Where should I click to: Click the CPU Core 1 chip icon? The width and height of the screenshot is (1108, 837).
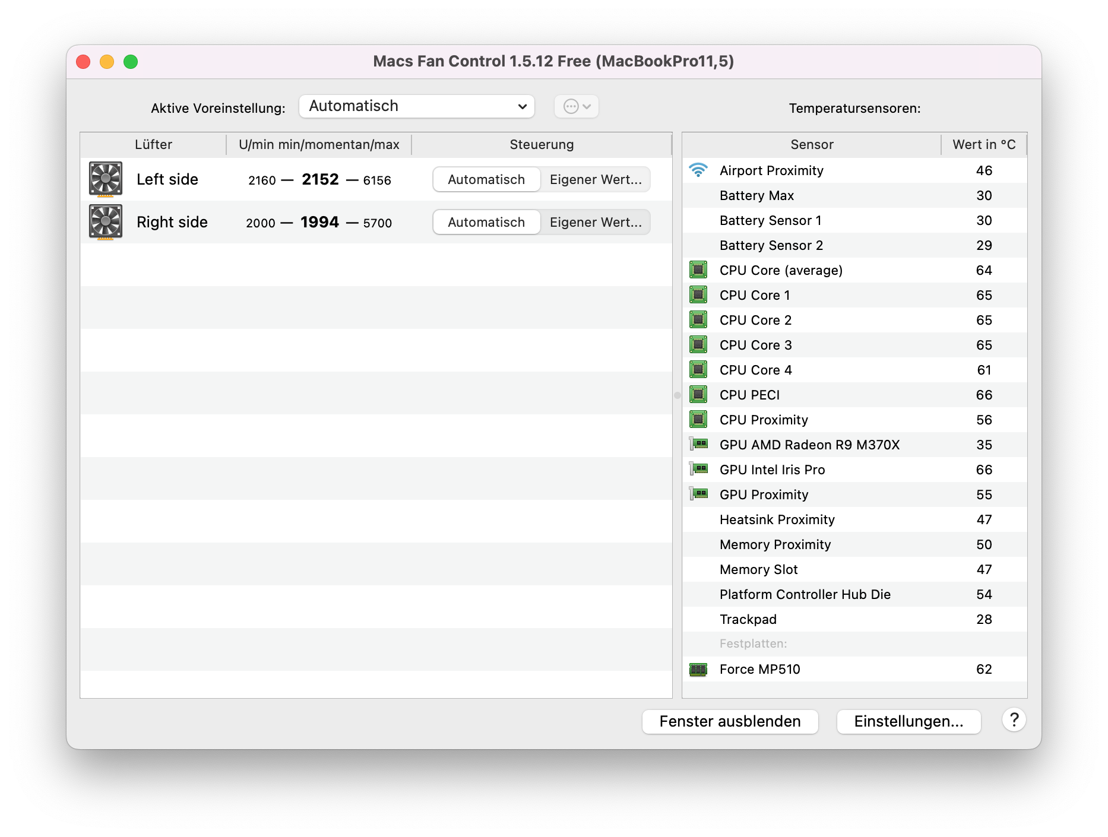[x=698, y=295]
